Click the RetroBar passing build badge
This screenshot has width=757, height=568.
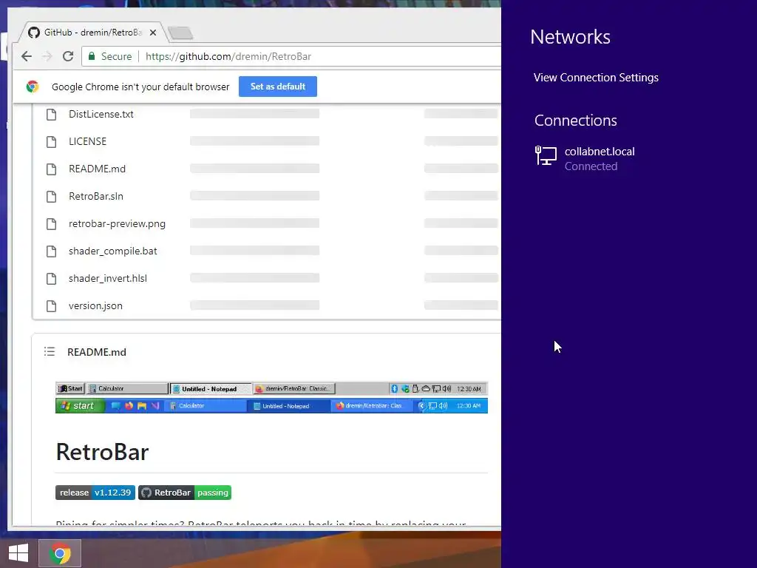coord(185,493)
